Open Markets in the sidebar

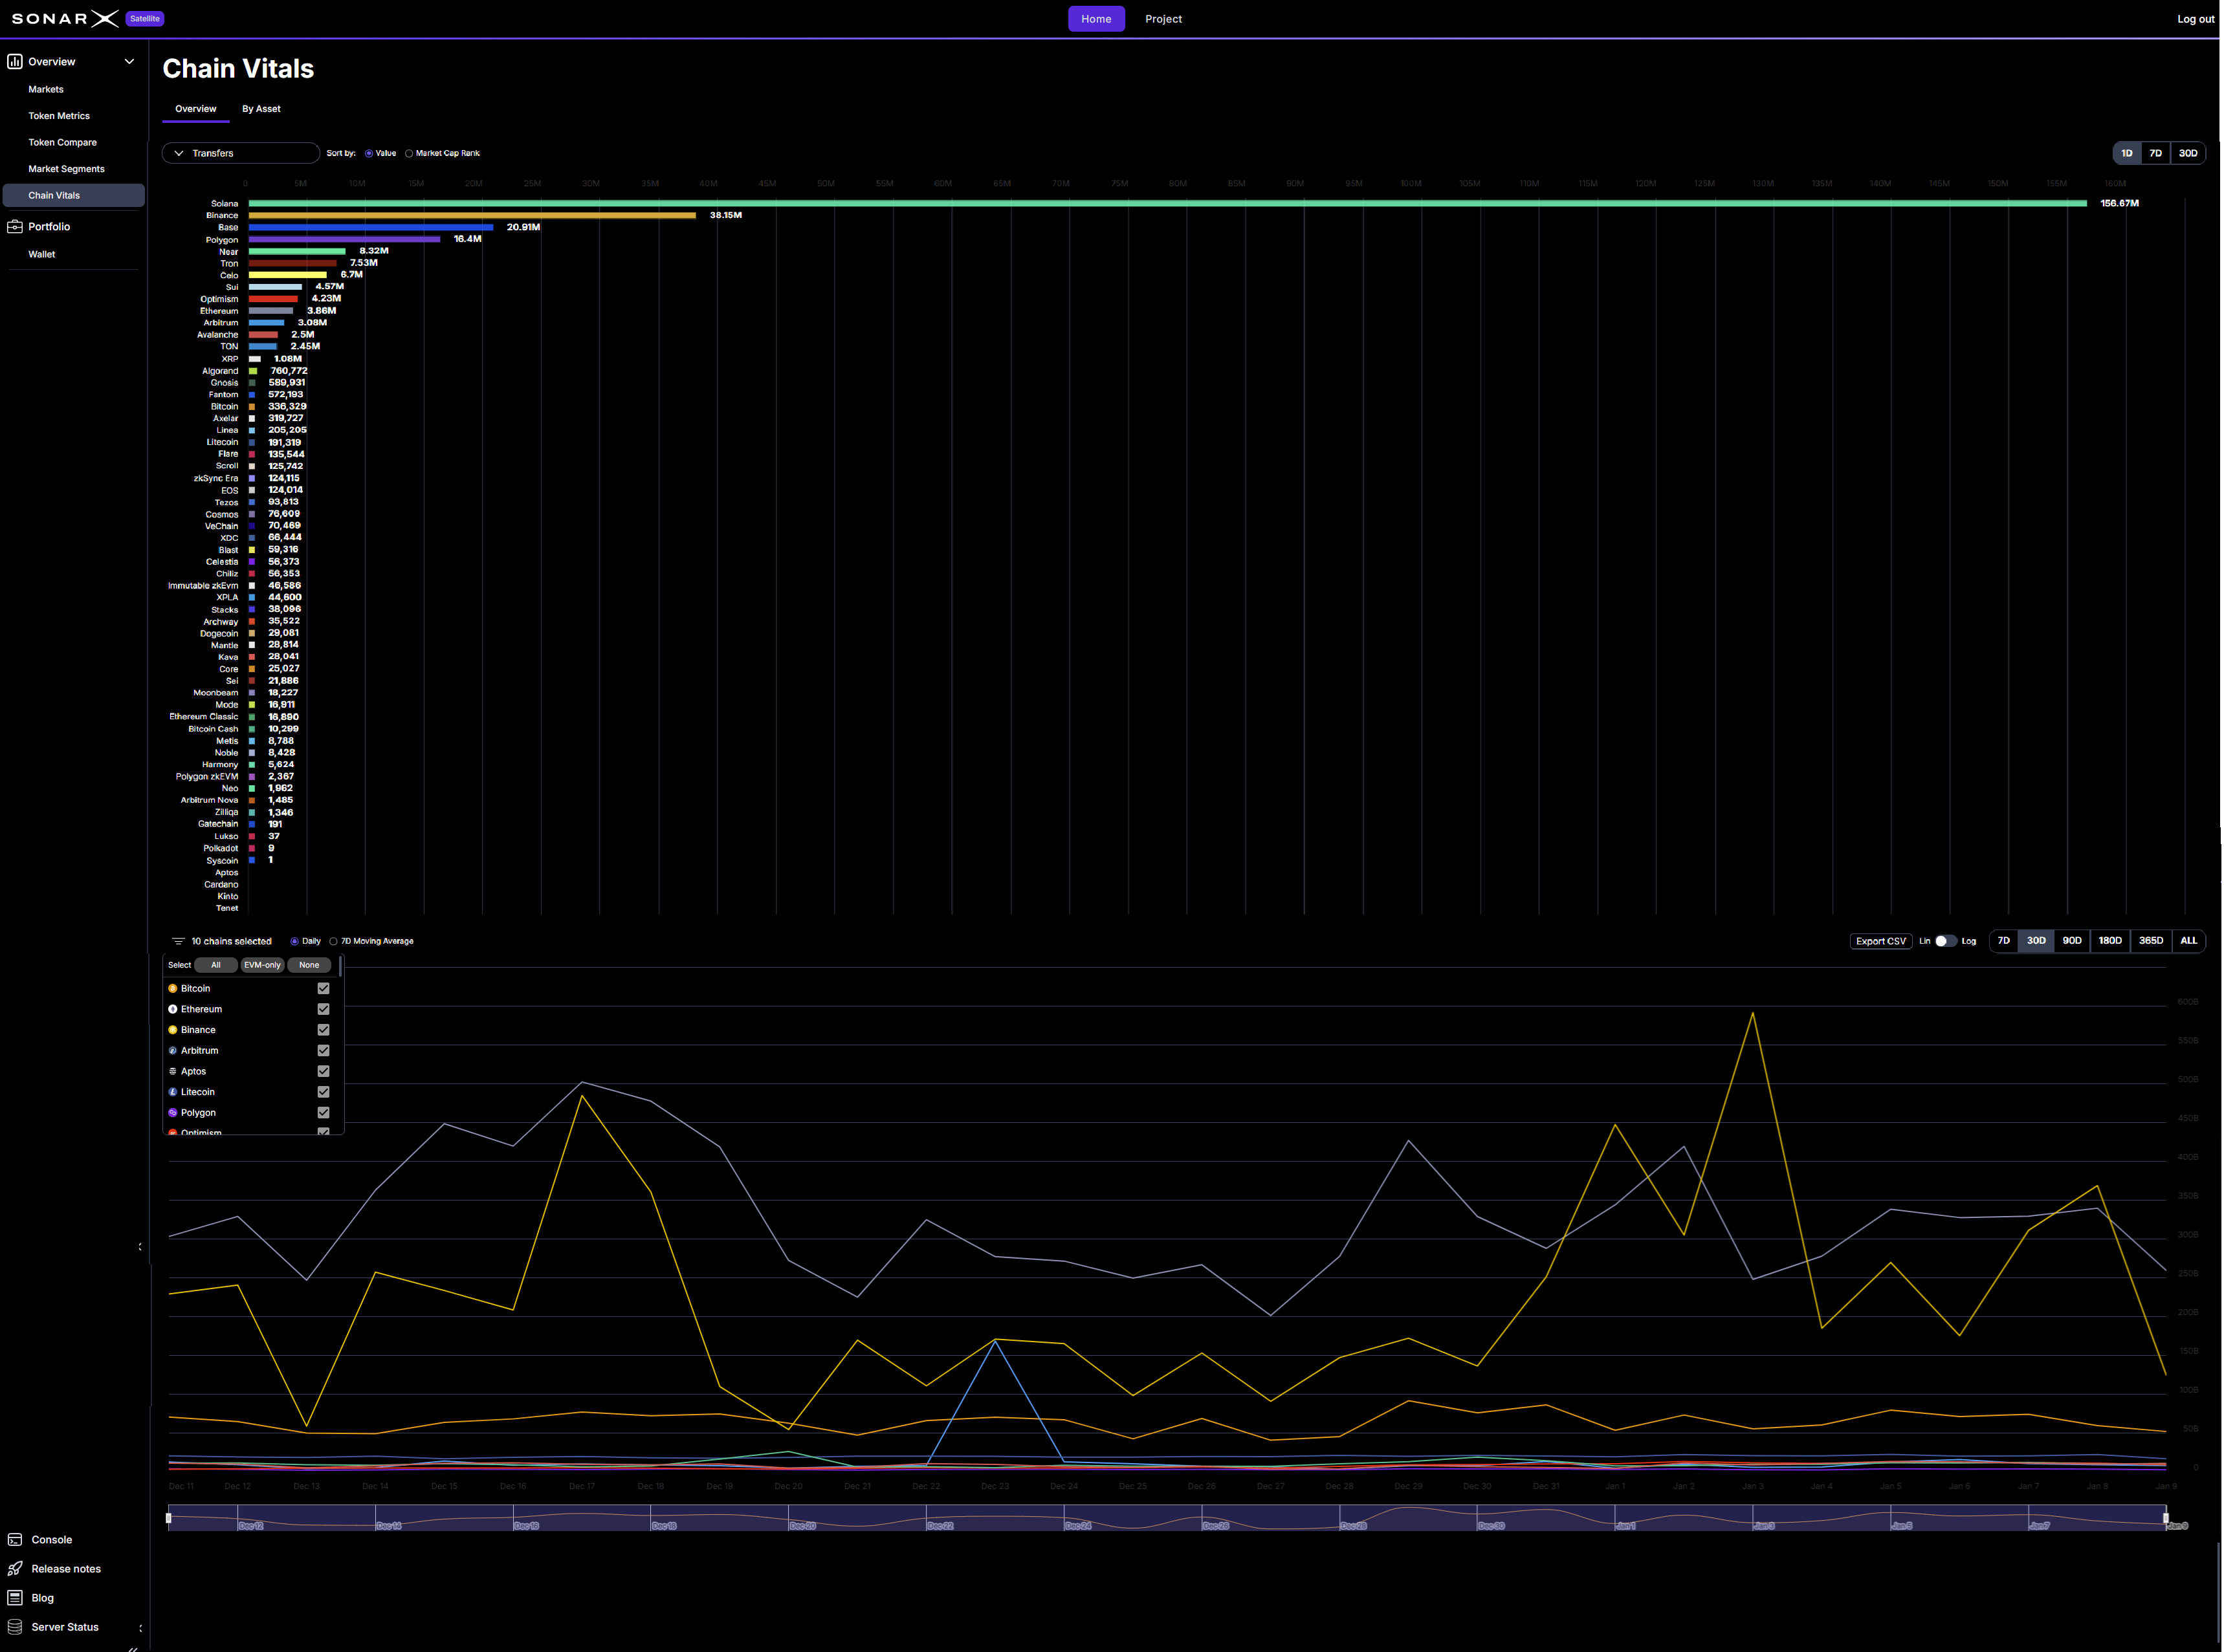(x=46, y=89)
